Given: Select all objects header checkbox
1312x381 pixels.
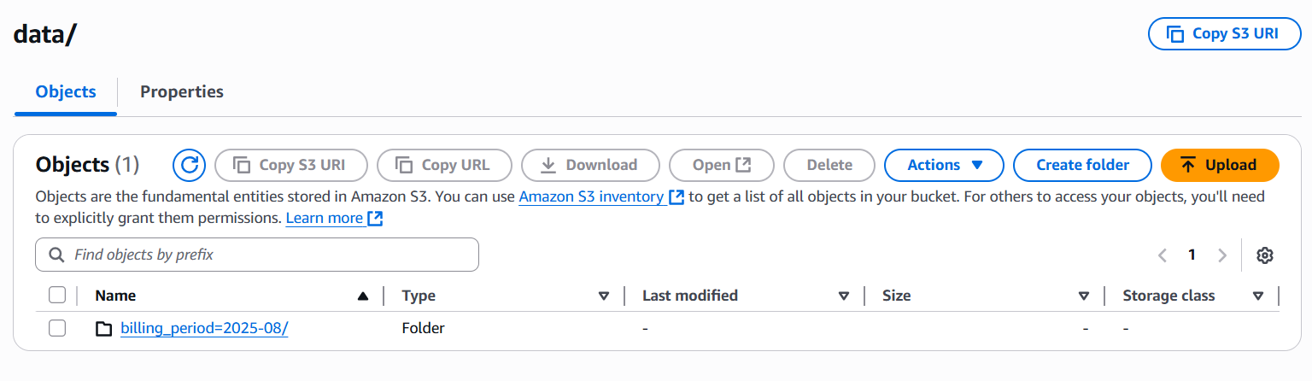Looking at the screenshot, I should pos(57,296).
